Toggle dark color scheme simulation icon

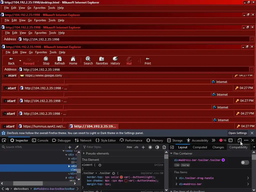157,147
